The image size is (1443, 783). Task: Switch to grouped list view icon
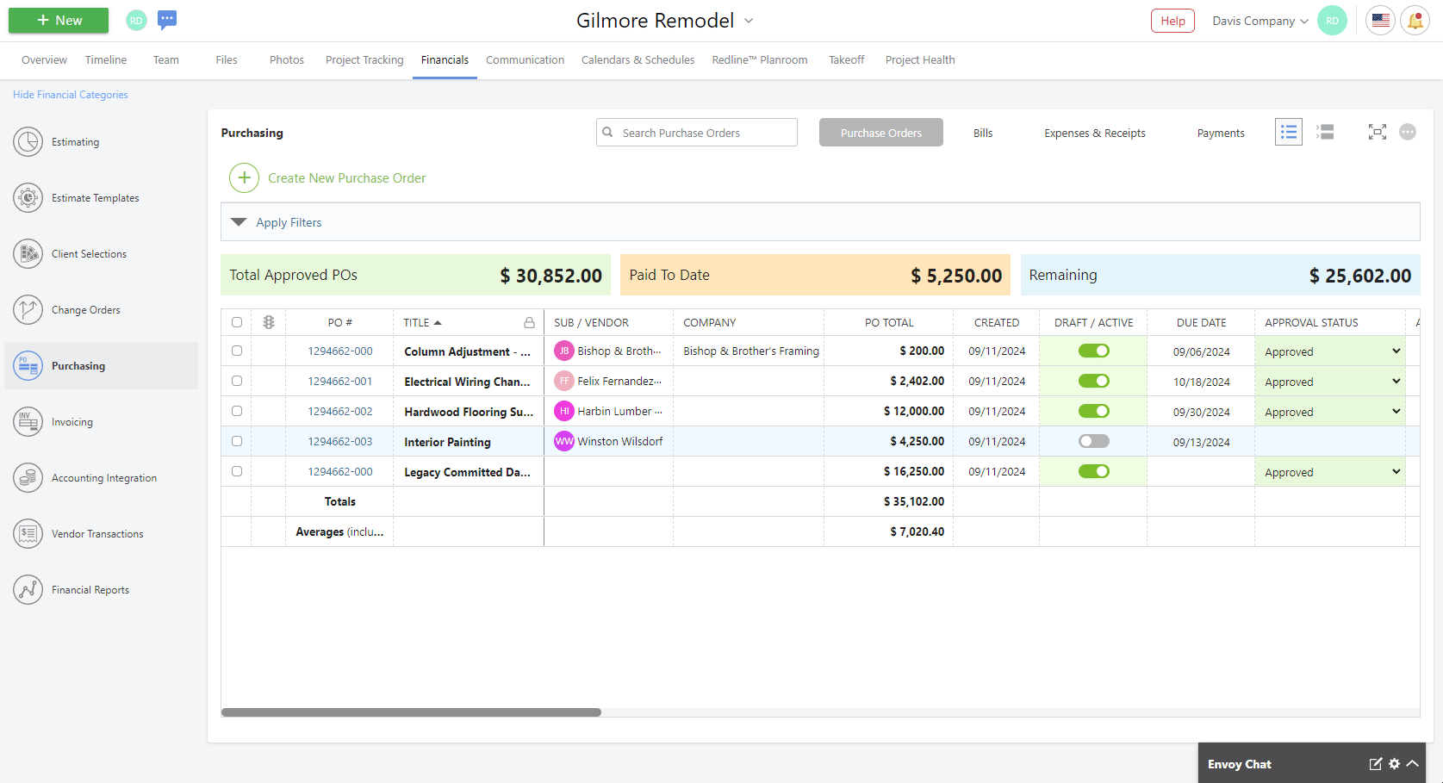click(x=1325, y=132)
